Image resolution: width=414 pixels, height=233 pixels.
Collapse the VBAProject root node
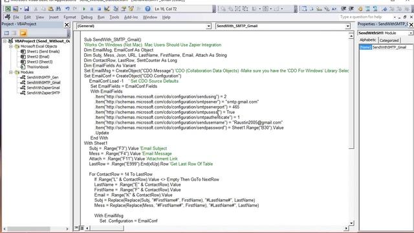pos(5,41)
